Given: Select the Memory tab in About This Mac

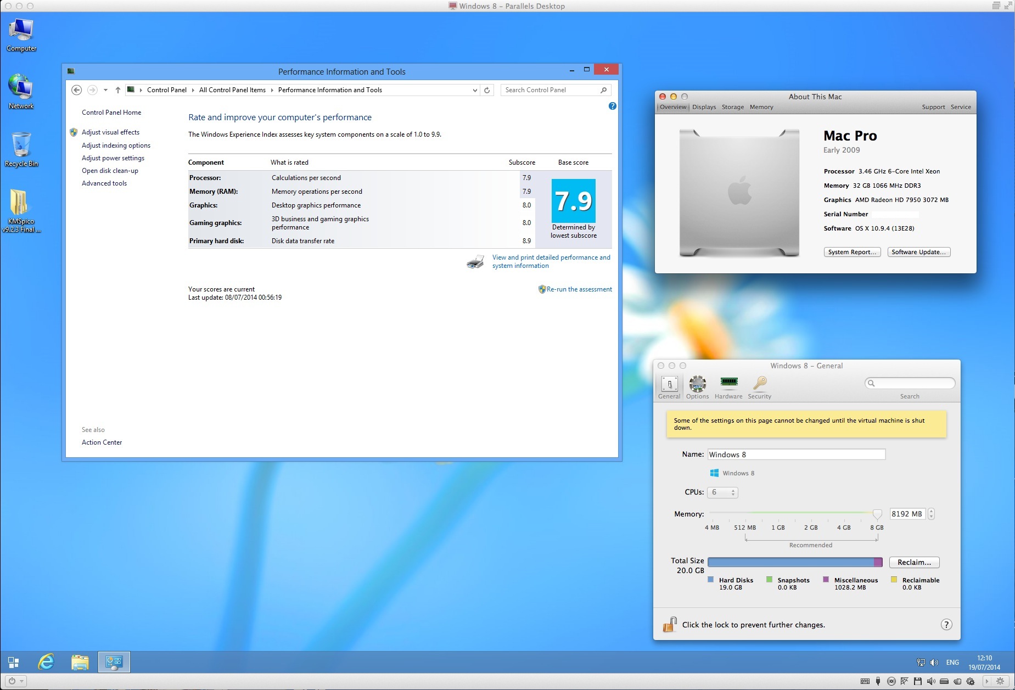Looking at the screenshot, I should pyautogui.click(x=761, y=107).
